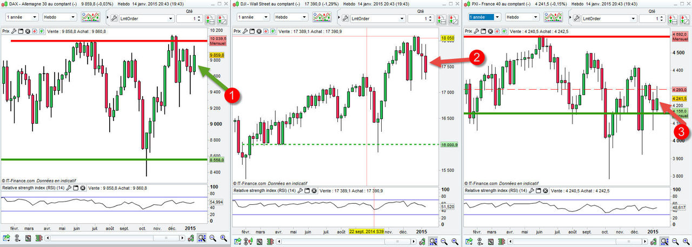Screen dimensions: 692x247
Task: Click Qté stepper in DAX window
Action: [x=199, y=19]
